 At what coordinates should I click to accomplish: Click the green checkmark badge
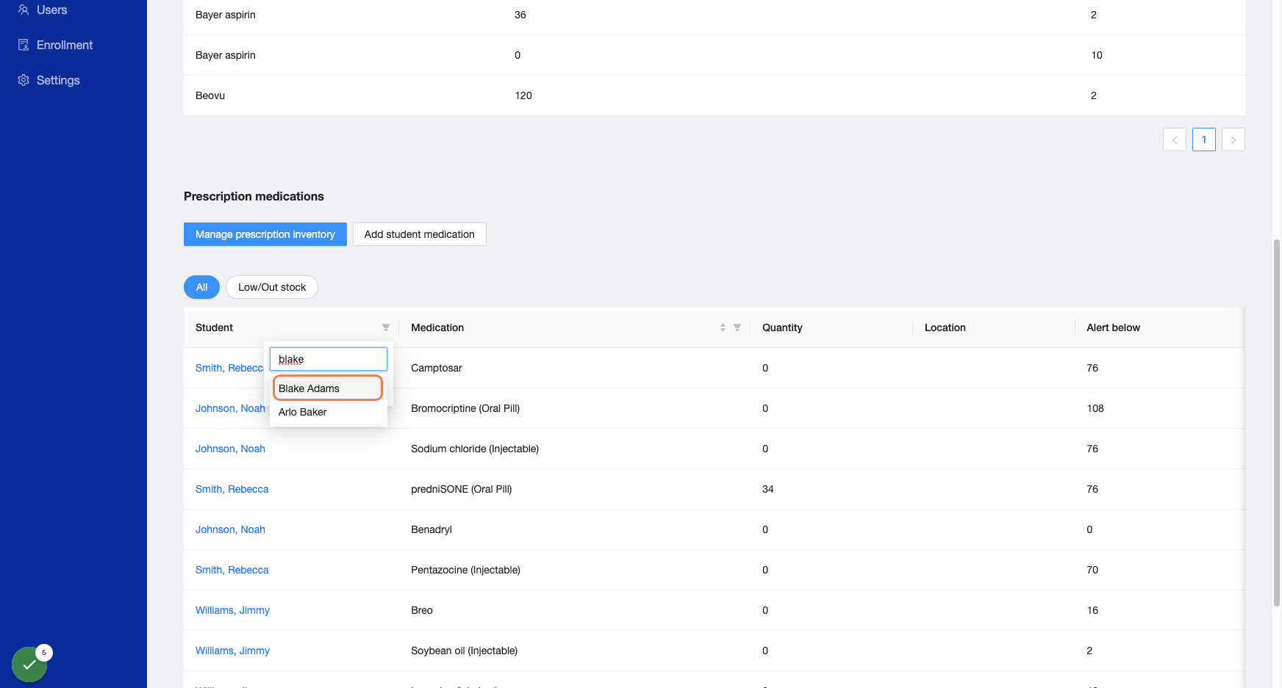[29, 665]
